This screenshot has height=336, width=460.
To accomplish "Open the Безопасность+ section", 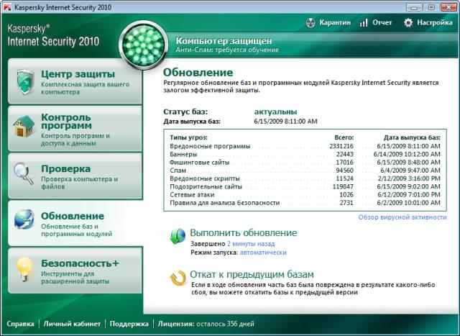I will (x=75, y=271).
